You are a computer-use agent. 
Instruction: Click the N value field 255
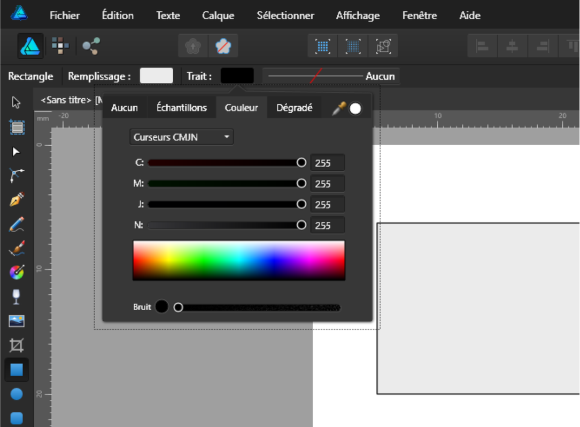click(327, 225)
